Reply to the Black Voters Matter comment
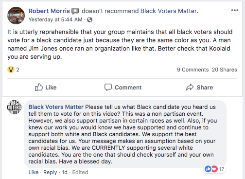Viewport: 245px width, 179px height. (x=50, y=172)
